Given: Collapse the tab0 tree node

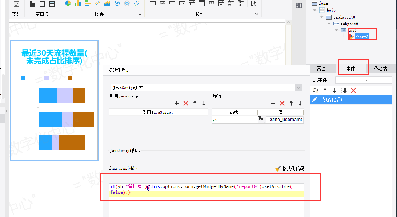Looking at the screenshot, I should (336, 31).
